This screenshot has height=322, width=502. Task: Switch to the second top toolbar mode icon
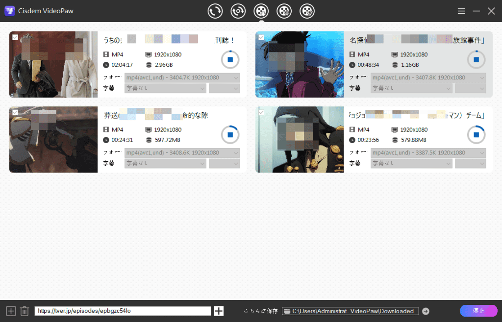click(x=238, y=11)
